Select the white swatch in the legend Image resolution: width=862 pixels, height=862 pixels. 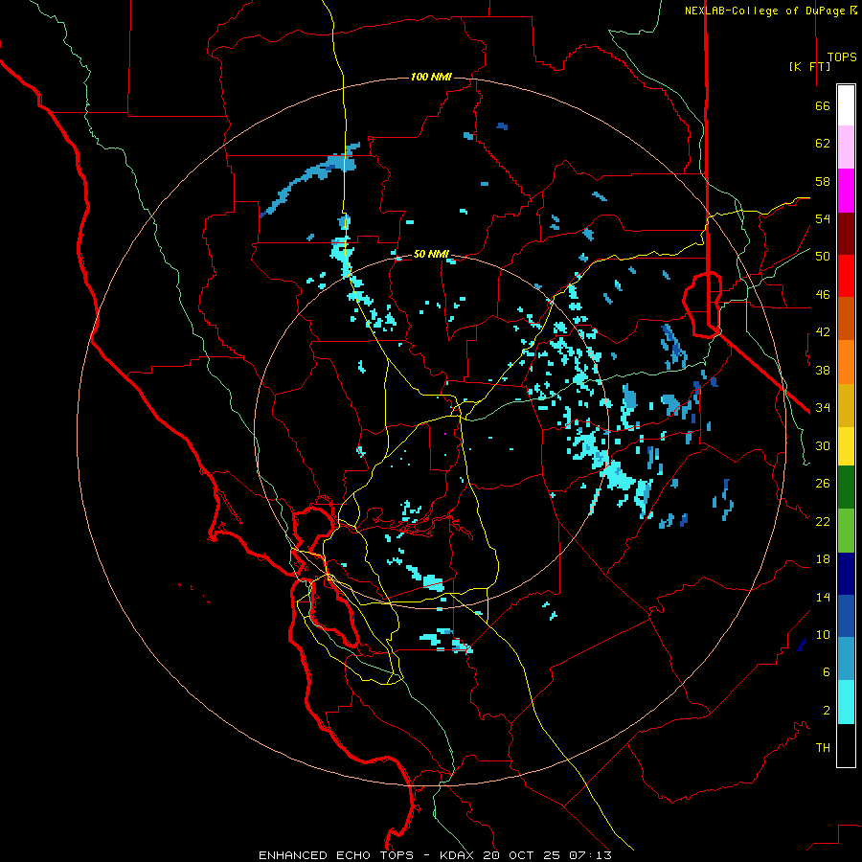click(x=846, y=105)
